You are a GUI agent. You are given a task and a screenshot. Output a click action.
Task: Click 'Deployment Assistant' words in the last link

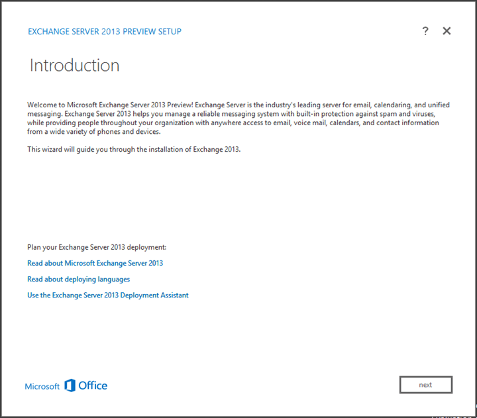click(x=154, y=295)
